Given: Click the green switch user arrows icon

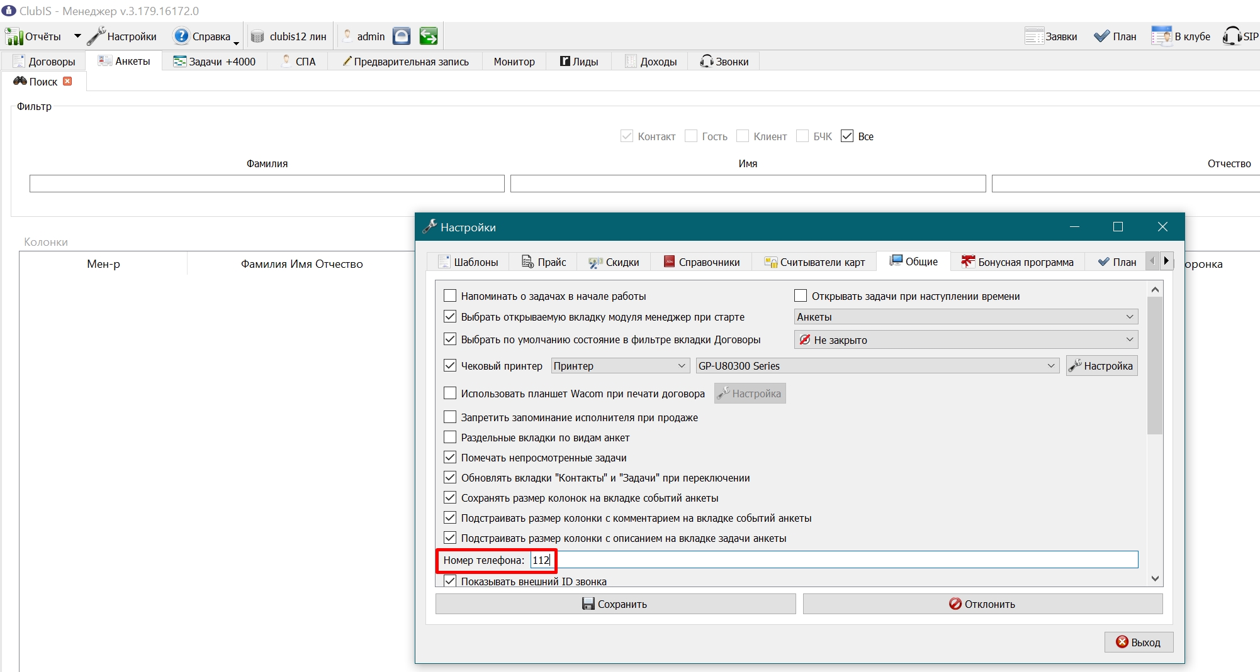Looking at the screenshot, I should point(428,36).
